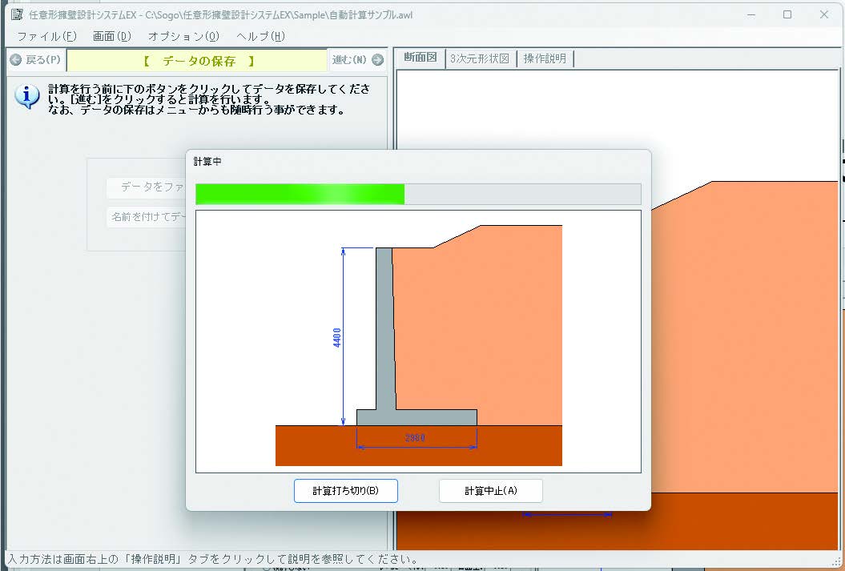This screenshot has height=571, width=845.
Task: Open the ファイル(F) menu
Action: [47, 36]
